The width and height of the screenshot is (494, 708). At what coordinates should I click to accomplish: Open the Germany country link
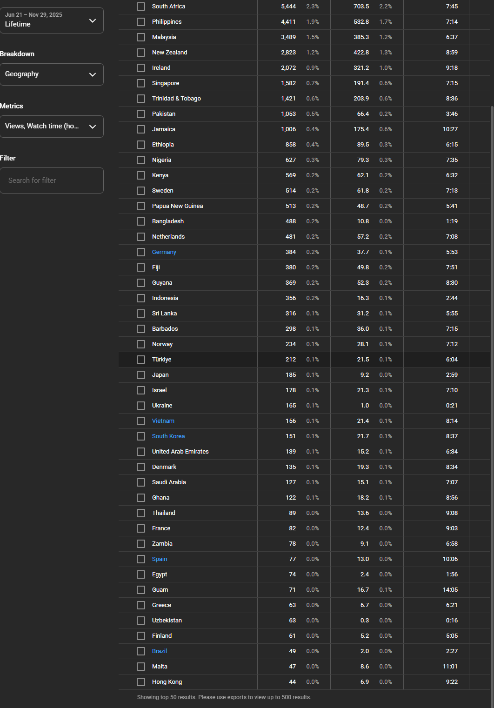click(164, 252)
